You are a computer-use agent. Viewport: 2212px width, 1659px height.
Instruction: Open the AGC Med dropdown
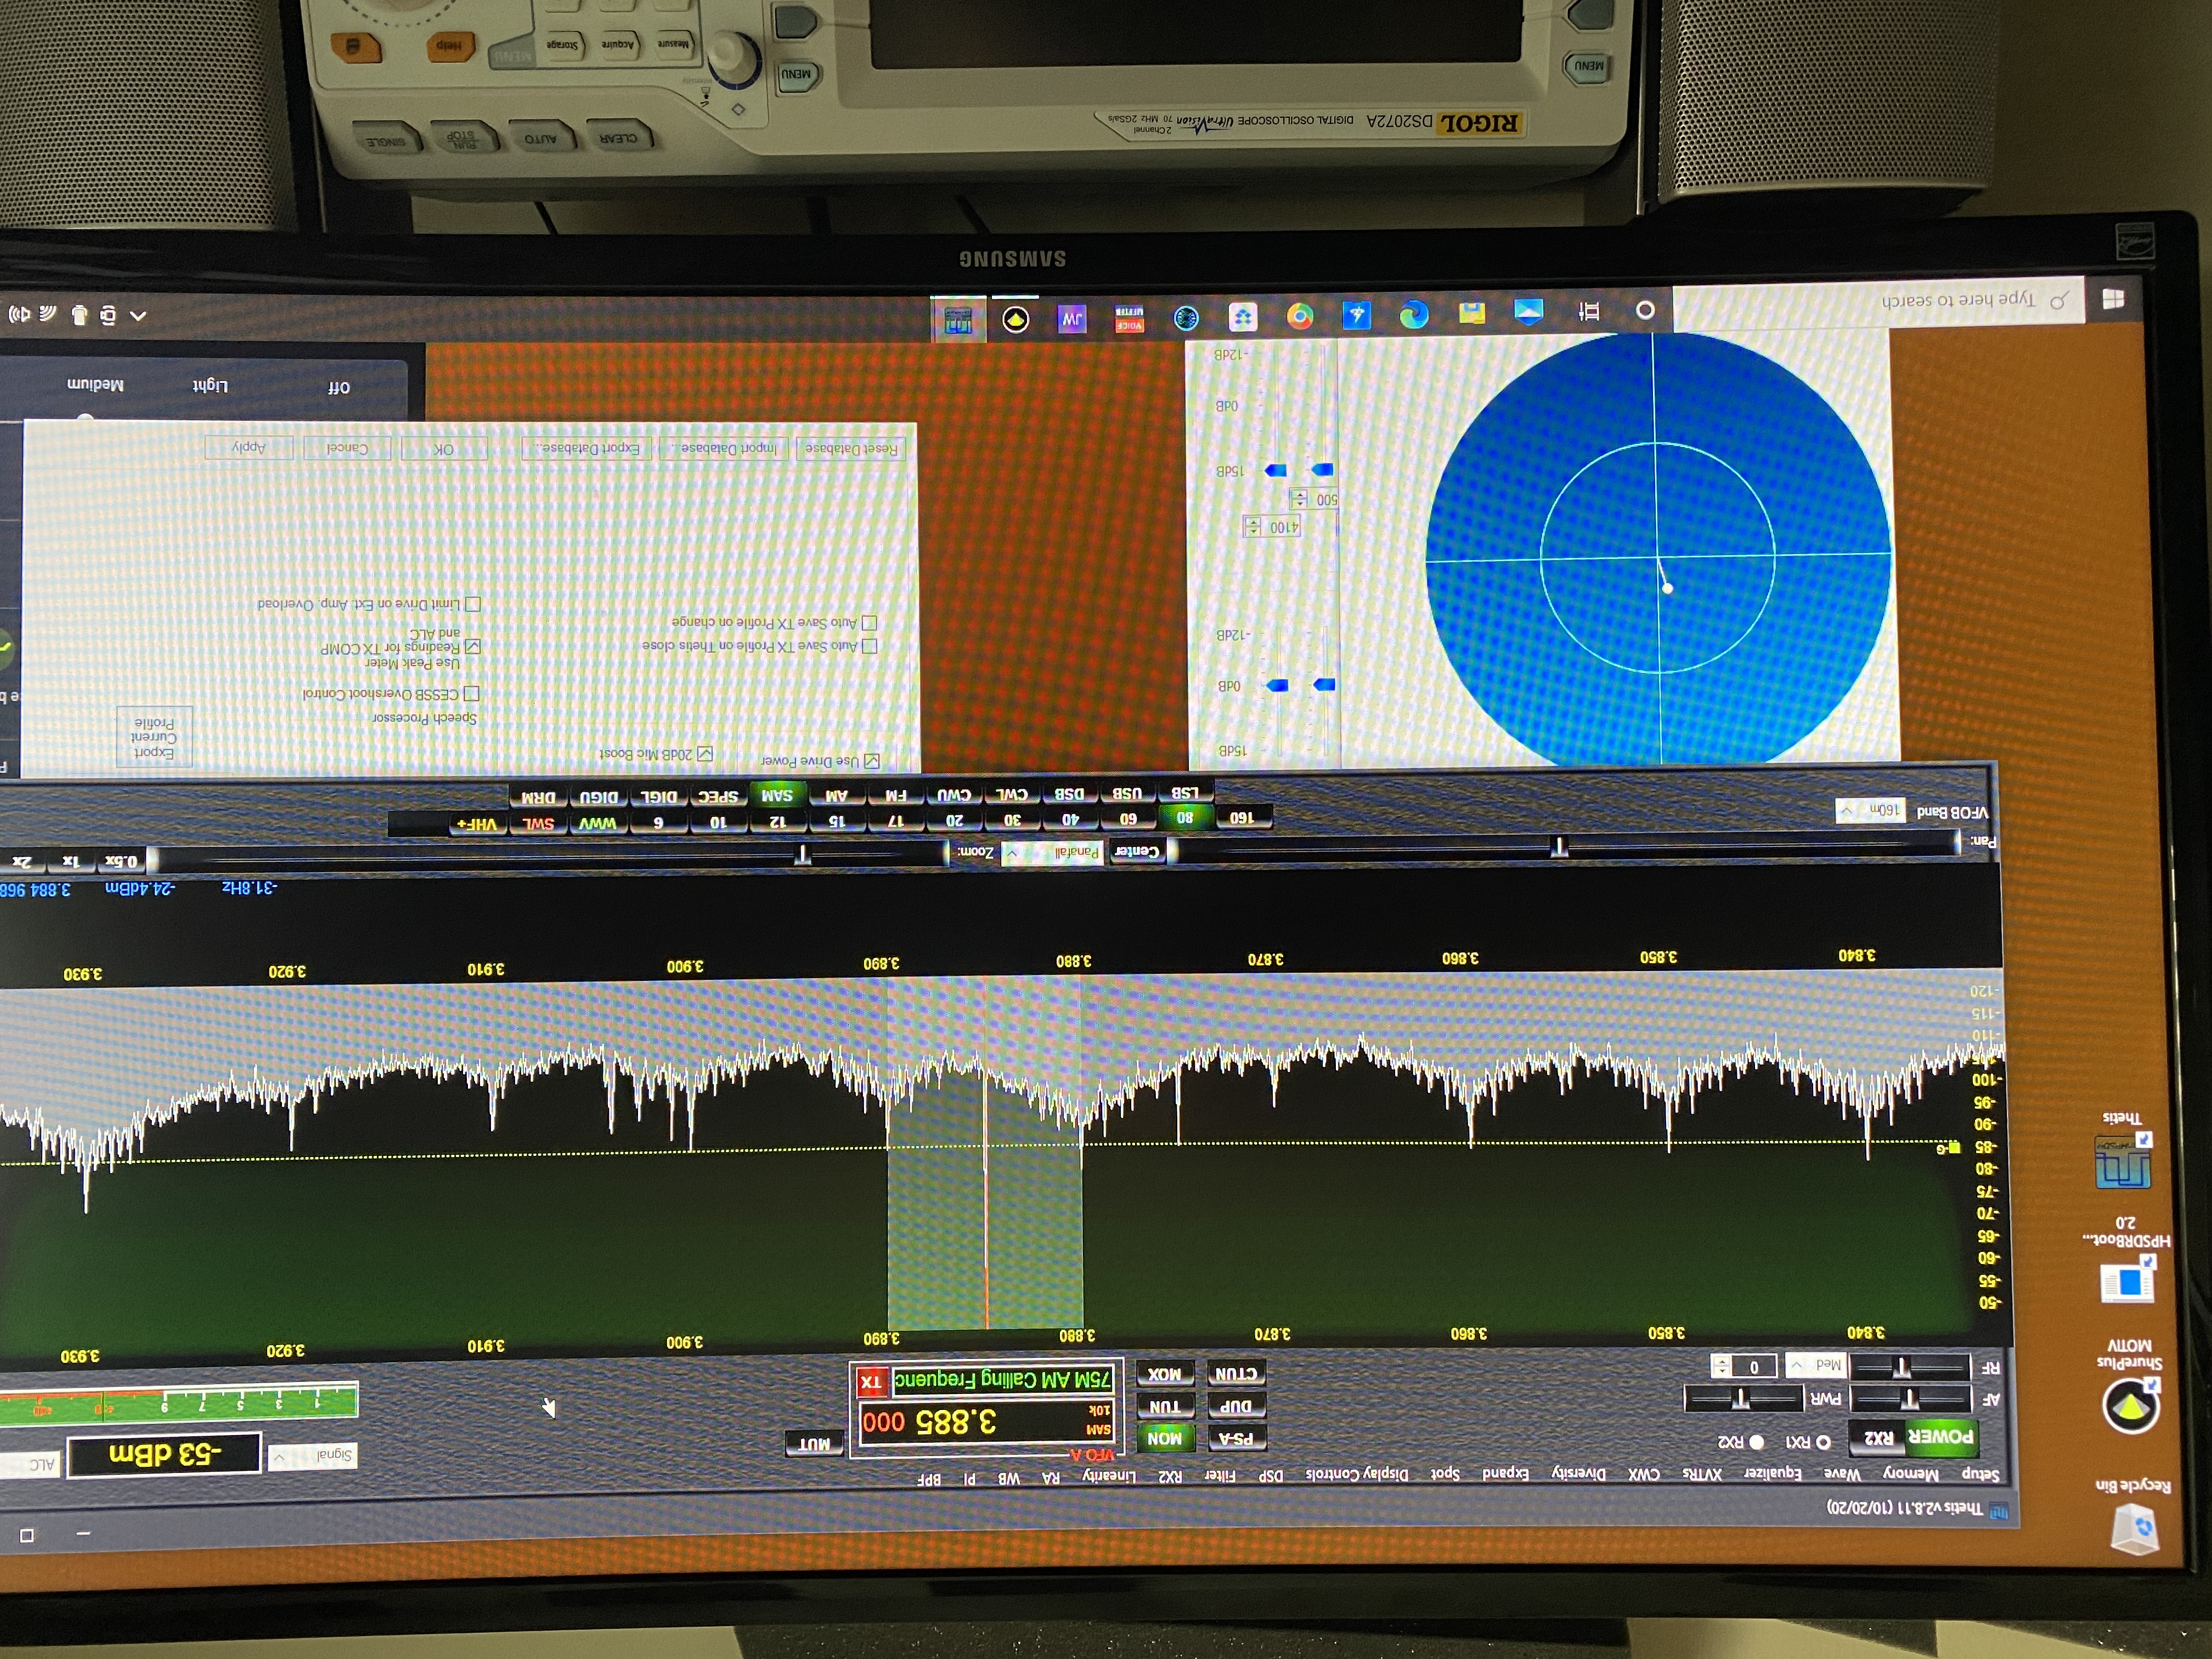pos(1815,1364)
